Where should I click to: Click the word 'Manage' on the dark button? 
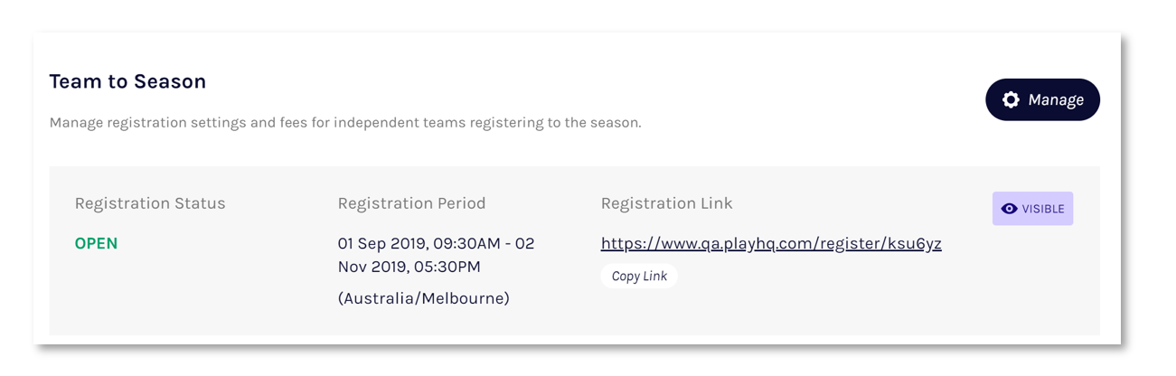point(1056,100)
